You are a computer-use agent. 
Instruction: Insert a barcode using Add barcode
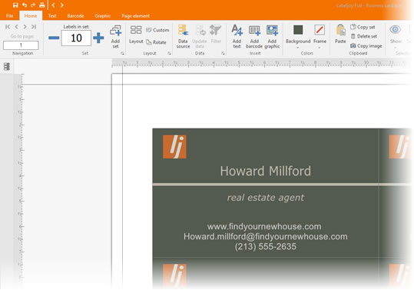pyautogui.click(x=254, y=36)
